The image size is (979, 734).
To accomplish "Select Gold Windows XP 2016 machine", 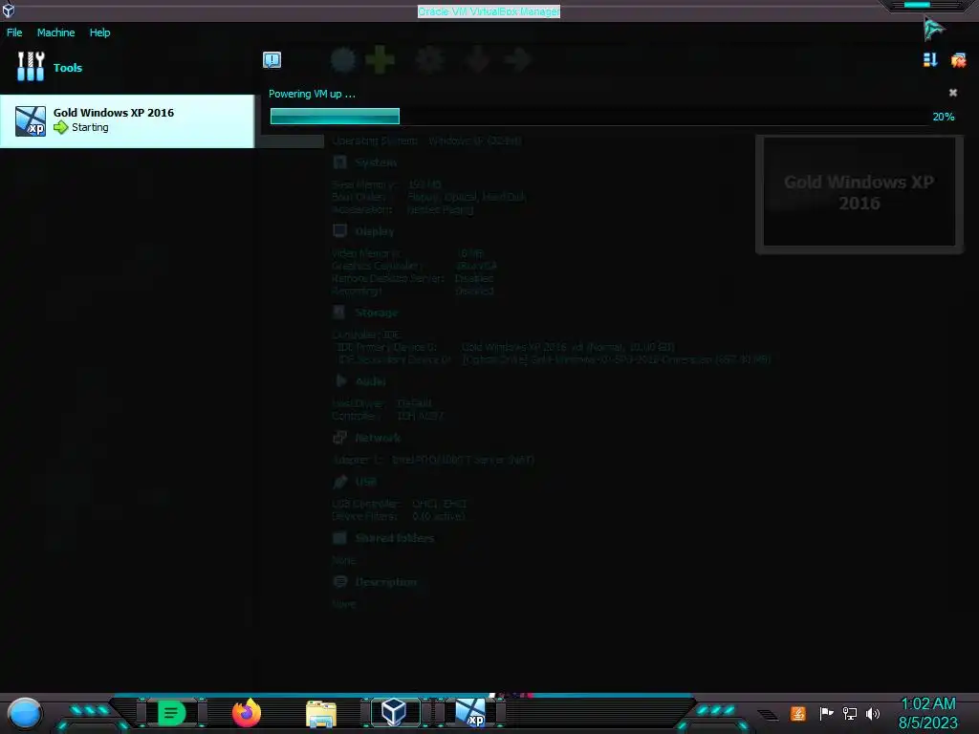I will click(x=127, y=121).
